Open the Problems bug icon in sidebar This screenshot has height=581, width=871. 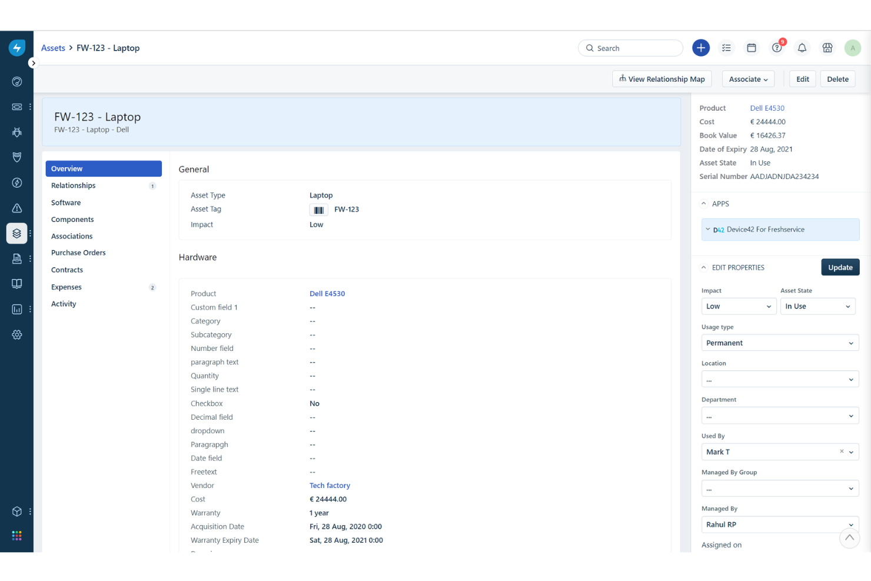(16, 132)
